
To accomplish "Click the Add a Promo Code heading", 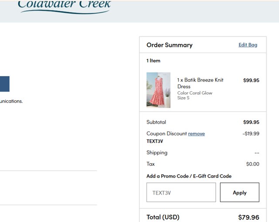I will pos(189,176).
